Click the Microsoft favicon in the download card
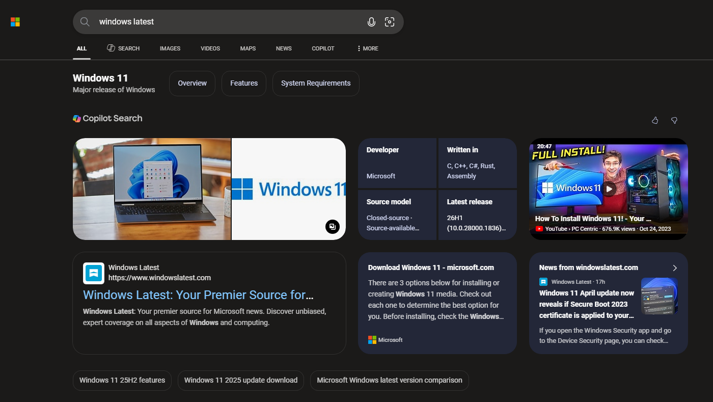This screenshot has height=402, width=713. point(372,339)
